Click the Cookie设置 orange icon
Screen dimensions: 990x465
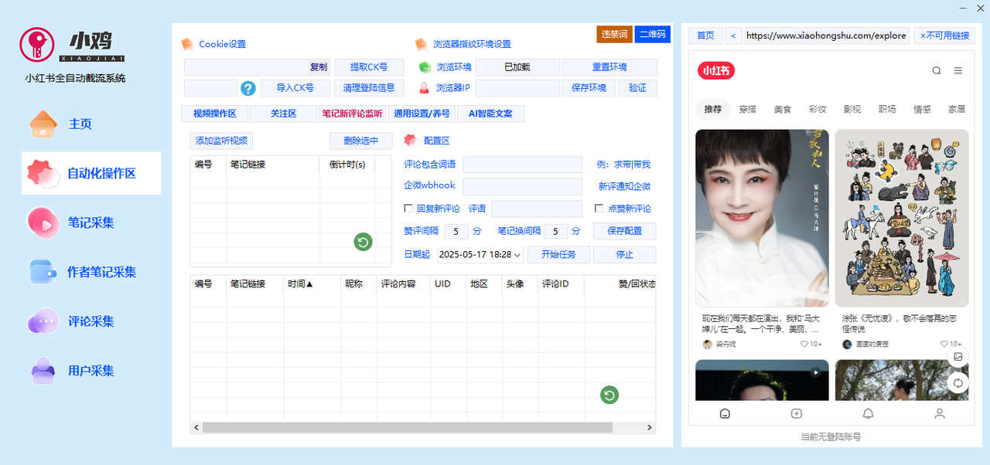187,44
